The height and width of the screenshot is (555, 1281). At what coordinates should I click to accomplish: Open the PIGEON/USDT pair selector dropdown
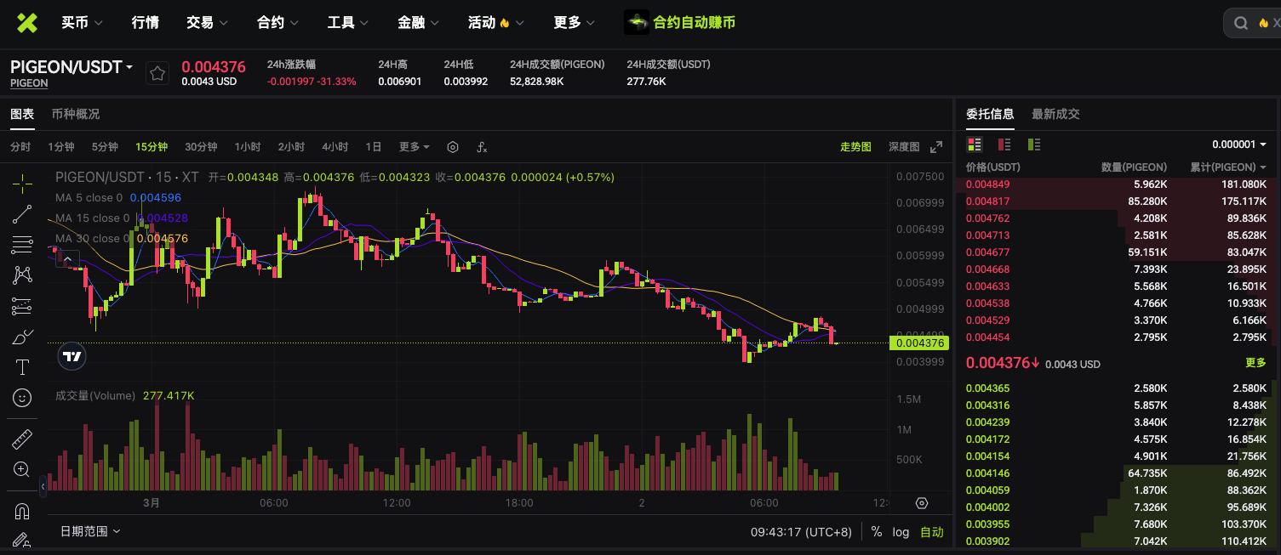(x=71, y=67)
